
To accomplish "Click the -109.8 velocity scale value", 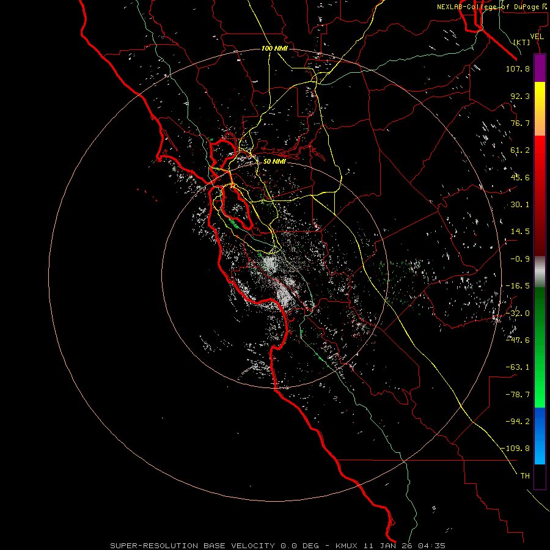I will click(x=515, y=449).
